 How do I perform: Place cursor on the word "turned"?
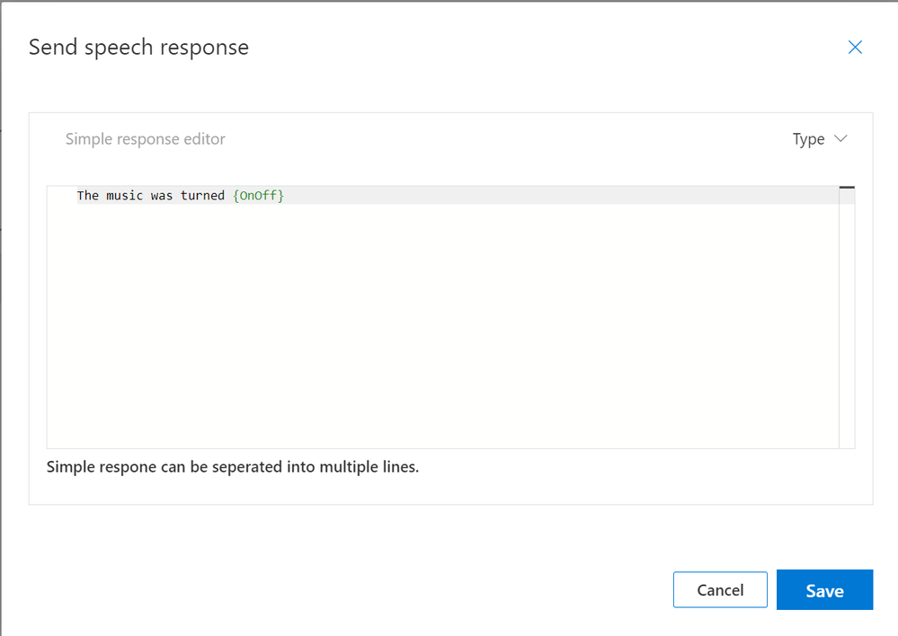click(202, 195)
